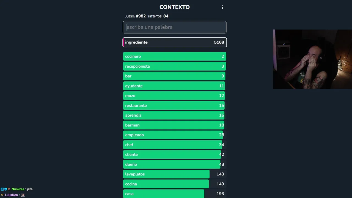Click the 'dueño' word row
The image size is (352, 198).
click(x=175, y=164)
